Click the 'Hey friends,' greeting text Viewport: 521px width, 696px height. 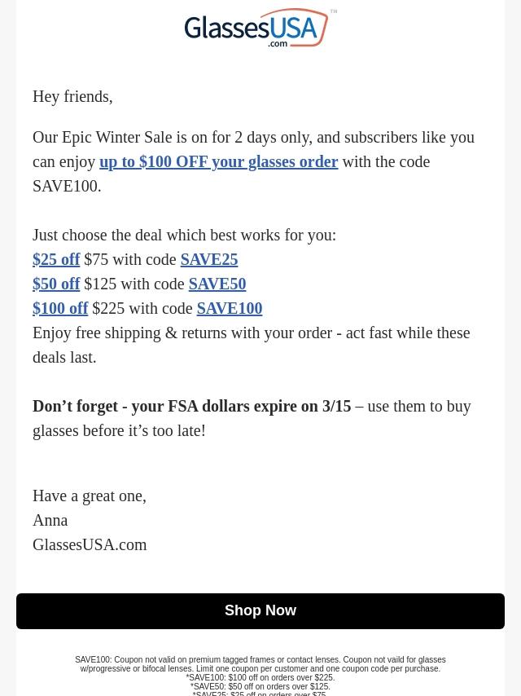pos(72,97)
